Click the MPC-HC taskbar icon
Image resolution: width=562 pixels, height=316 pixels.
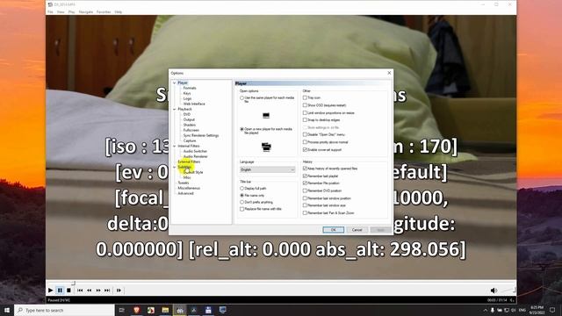(x=179, y=310)
